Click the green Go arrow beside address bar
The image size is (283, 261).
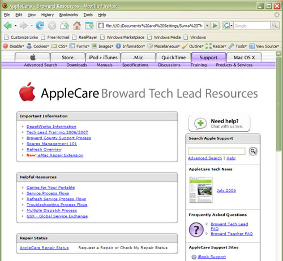coord(215,25)
